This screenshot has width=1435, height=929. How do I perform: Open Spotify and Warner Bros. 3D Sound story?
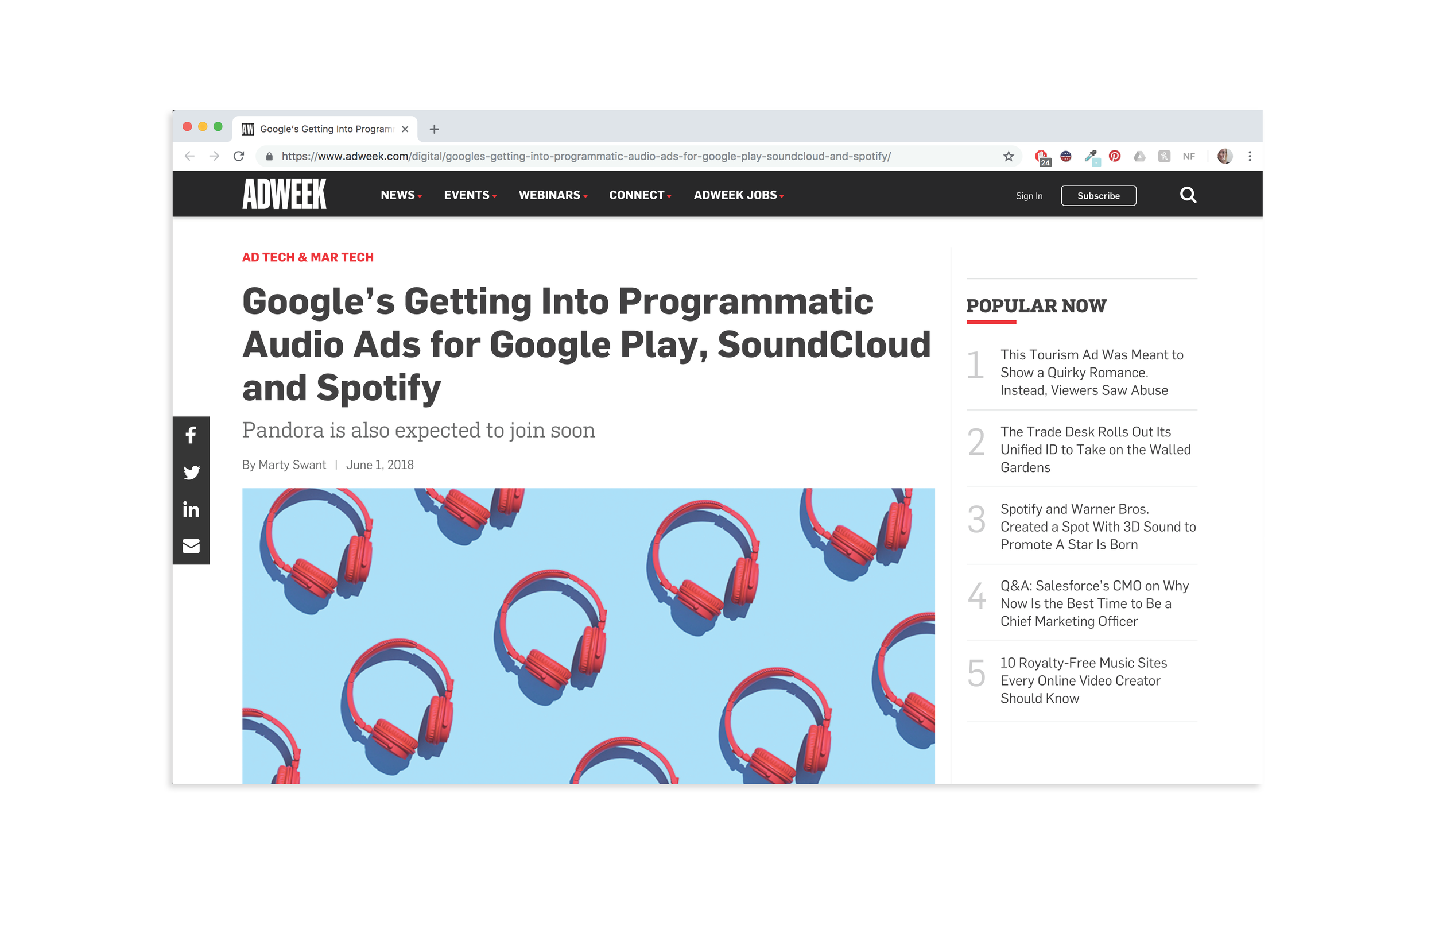pyautogui.click(x=1098, y=527)
